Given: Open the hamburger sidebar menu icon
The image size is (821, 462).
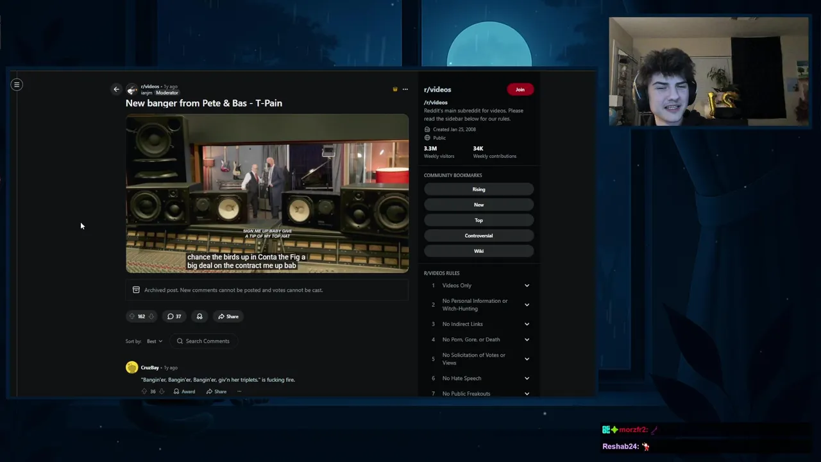Looking at the screenshot, I should [x=17, y=84].
